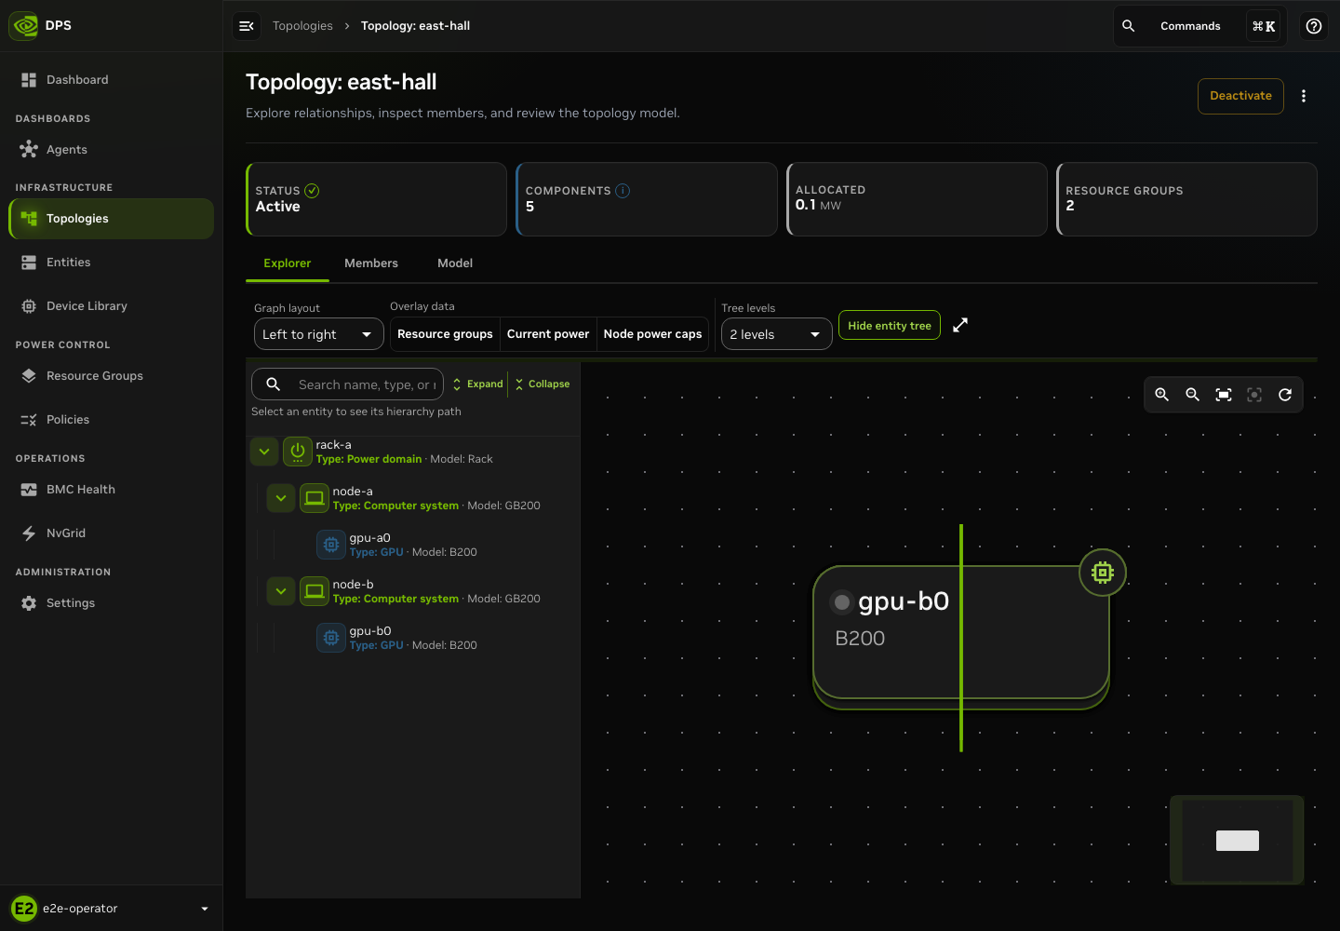Toggle the Current power overlay
1340x931 pixels.
click(548, 334)
